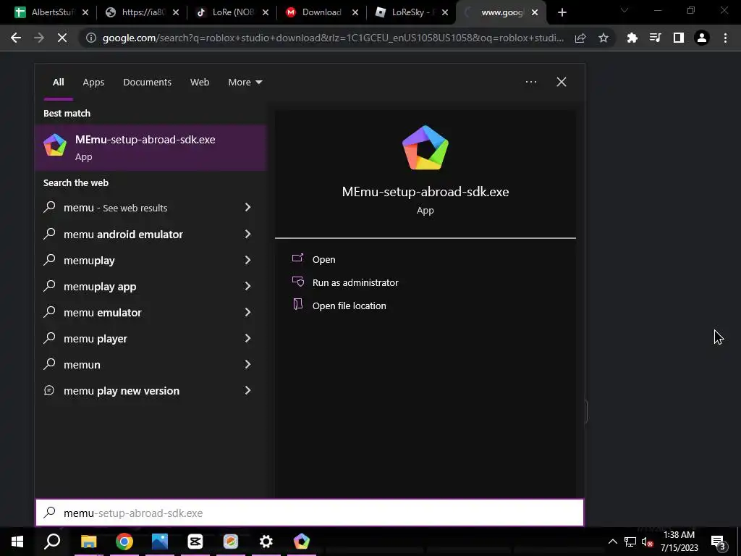Switch to the Apps search filter tab

(x=93, y=82)
